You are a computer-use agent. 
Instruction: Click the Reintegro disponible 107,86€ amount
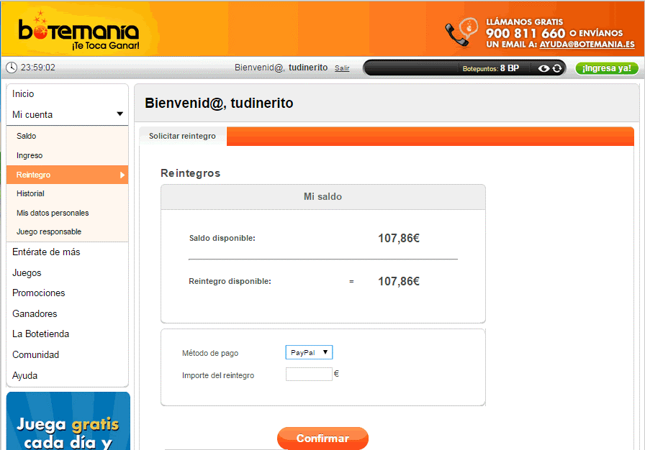(399, 281)
